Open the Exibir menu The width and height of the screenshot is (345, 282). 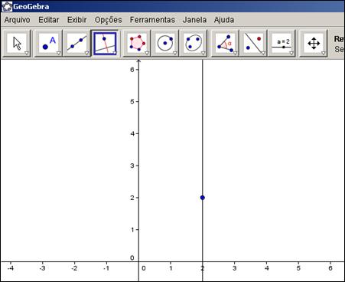(77, 20)
